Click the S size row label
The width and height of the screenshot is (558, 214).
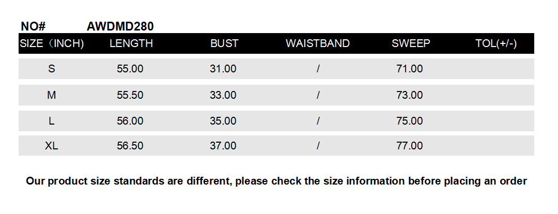pos(52,69)
